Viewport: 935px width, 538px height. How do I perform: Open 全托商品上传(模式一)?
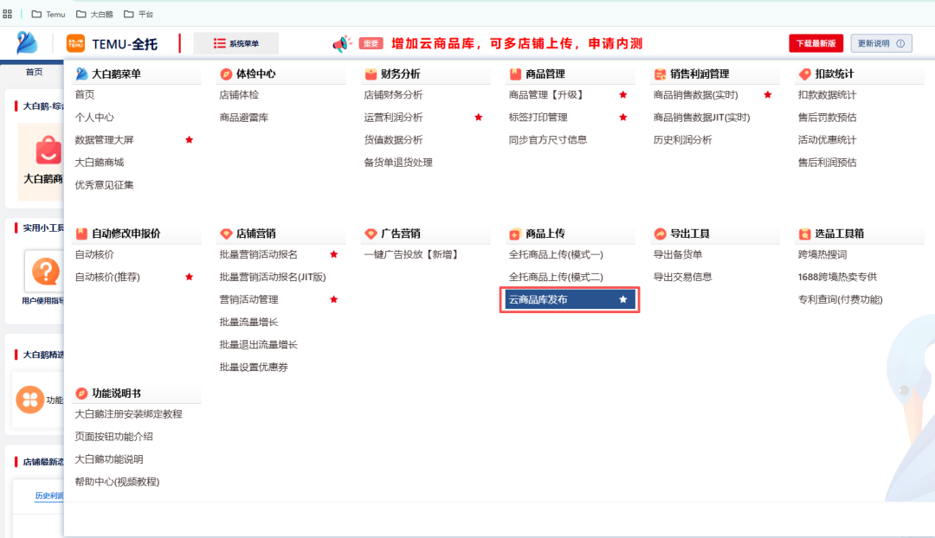[556, 254]
